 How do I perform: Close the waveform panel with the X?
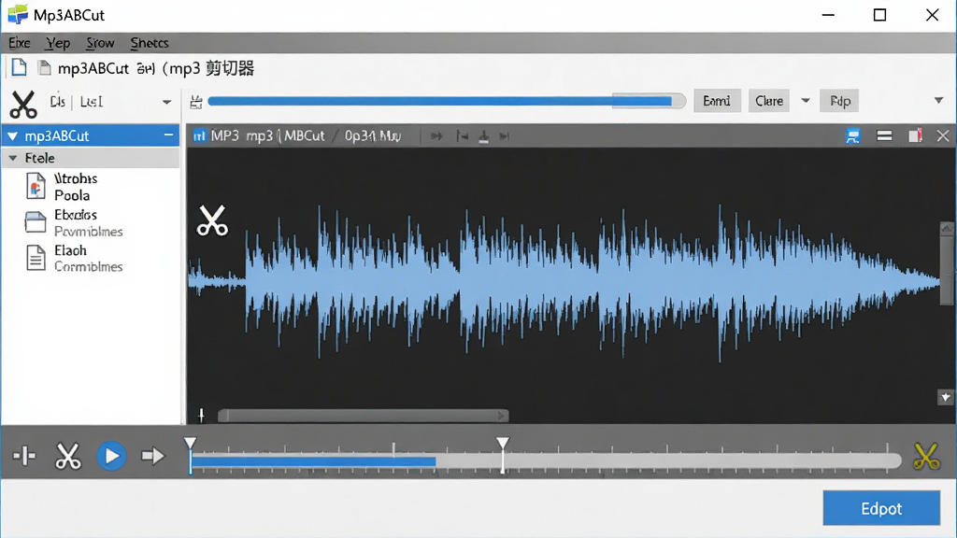[943, 135]
